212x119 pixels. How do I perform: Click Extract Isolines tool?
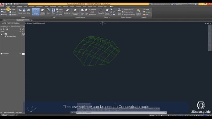[107, 12]
